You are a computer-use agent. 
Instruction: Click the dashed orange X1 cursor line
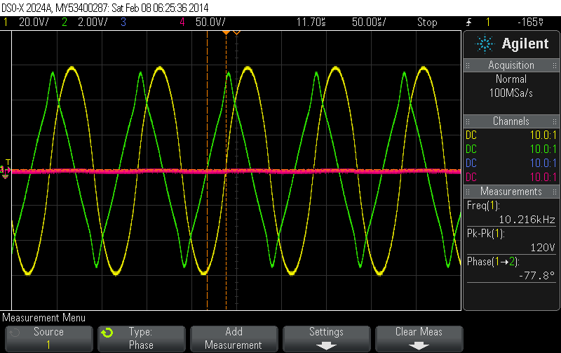point(207,171)
